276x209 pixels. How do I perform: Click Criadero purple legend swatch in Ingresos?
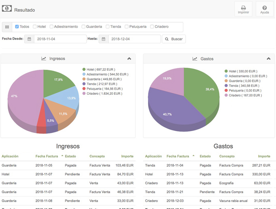84,94
